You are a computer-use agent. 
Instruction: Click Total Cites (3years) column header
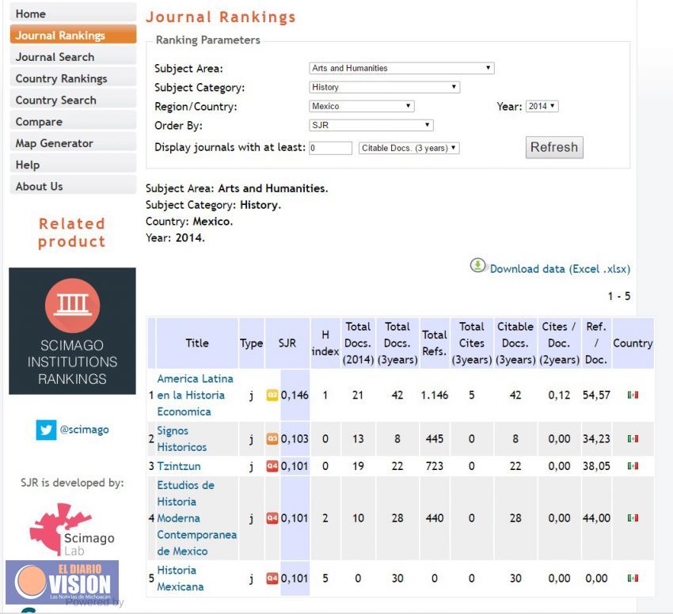[472, 343]
